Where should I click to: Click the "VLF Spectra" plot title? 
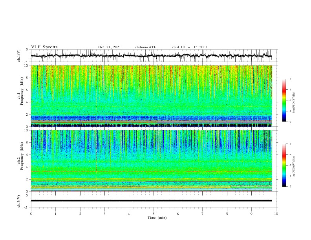tap(44, 47)
